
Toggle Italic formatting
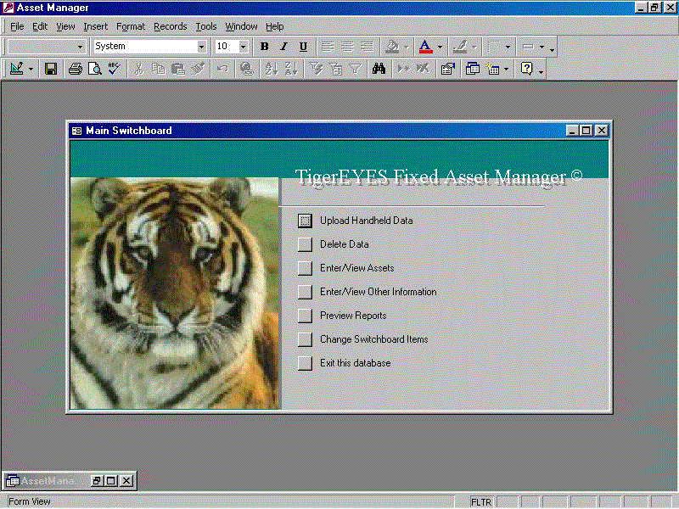[283, 47]
